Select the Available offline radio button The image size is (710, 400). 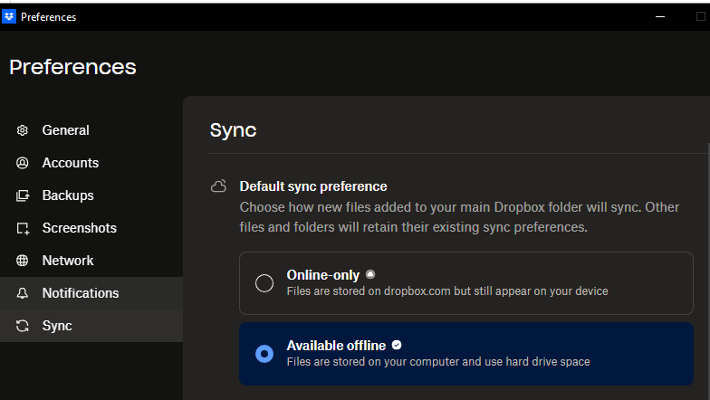click(264, 354)
